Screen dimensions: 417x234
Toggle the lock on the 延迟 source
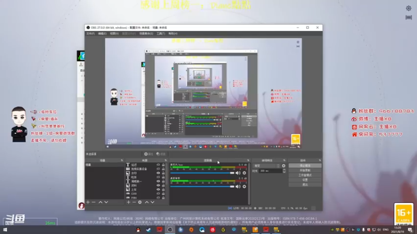(x=163, y=165)
